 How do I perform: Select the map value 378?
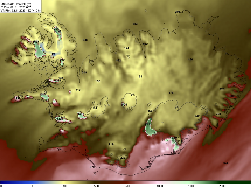(x=171, y=93)
